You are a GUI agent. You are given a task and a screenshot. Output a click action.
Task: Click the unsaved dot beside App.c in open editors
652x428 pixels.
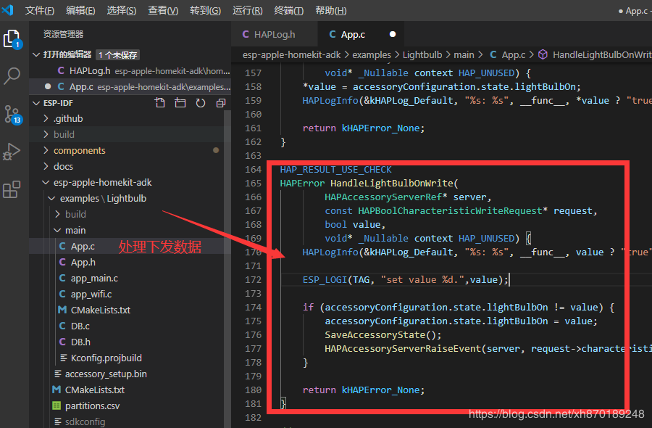48,86
